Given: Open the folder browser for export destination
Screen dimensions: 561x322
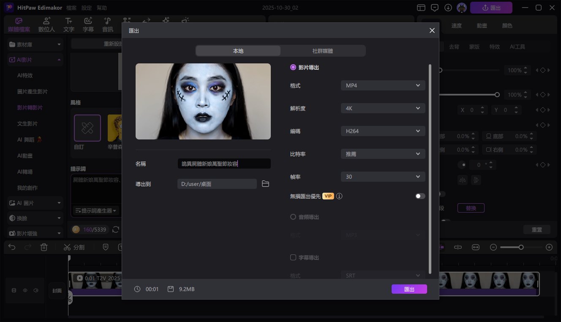Looking at the screenshot, I should [x=265, y=183].
